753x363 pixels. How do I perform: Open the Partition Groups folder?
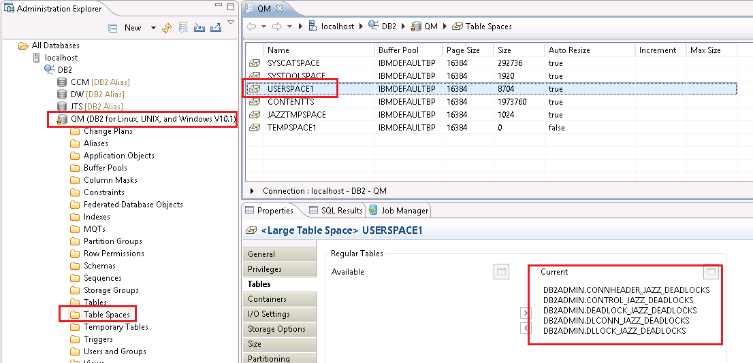(x=106, y=241)
